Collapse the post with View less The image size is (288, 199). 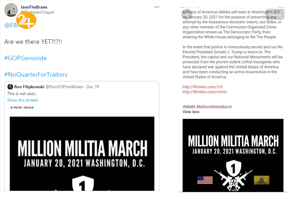point(191,112)
